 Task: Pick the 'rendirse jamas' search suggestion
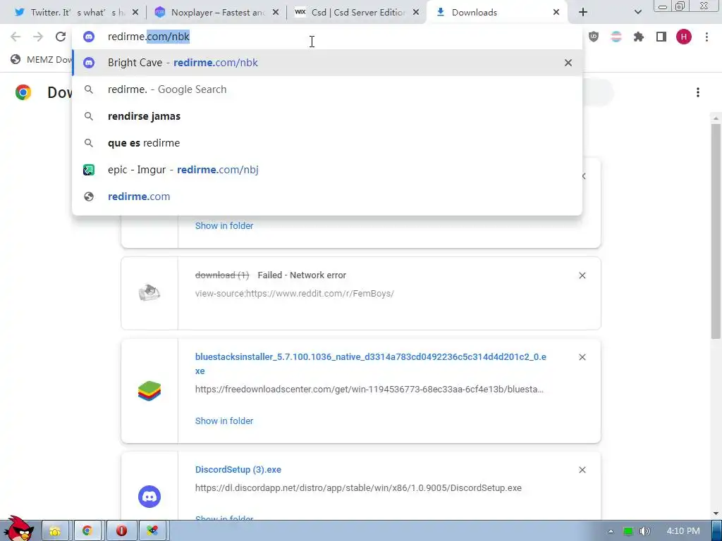327,116
